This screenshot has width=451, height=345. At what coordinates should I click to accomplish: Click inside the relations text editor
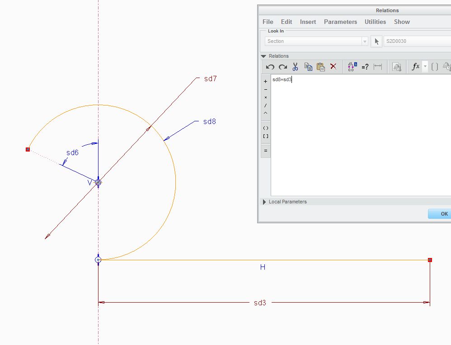tap(361, 135)
